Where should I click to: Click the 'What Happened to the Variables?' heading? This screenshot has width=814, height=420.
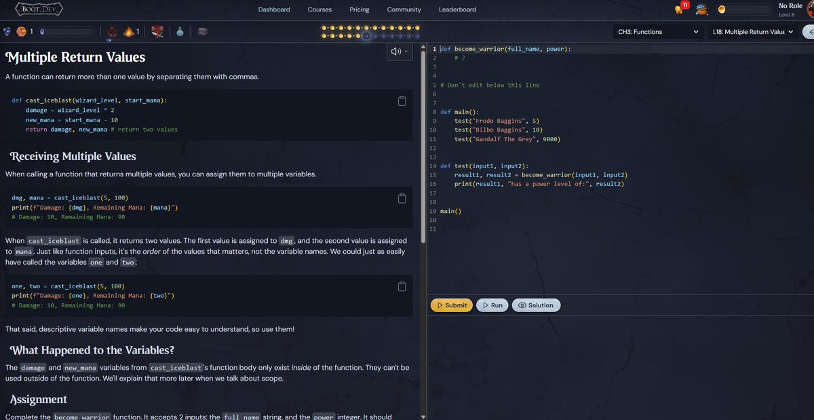(x=92, y=350)
